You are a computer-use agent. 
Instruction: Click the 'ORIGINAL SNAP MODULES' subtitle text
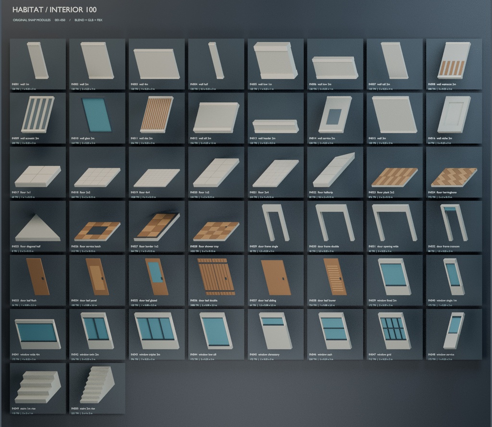pos(32,20)
